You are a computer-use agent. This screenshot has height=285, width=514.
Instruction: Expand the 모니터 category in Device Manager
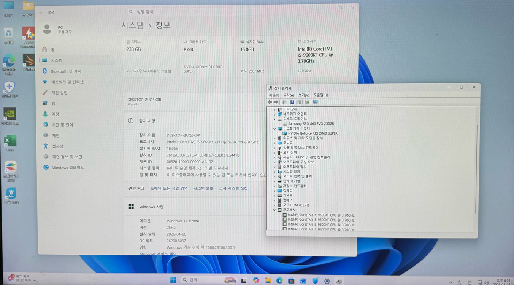tap(275, 142)
